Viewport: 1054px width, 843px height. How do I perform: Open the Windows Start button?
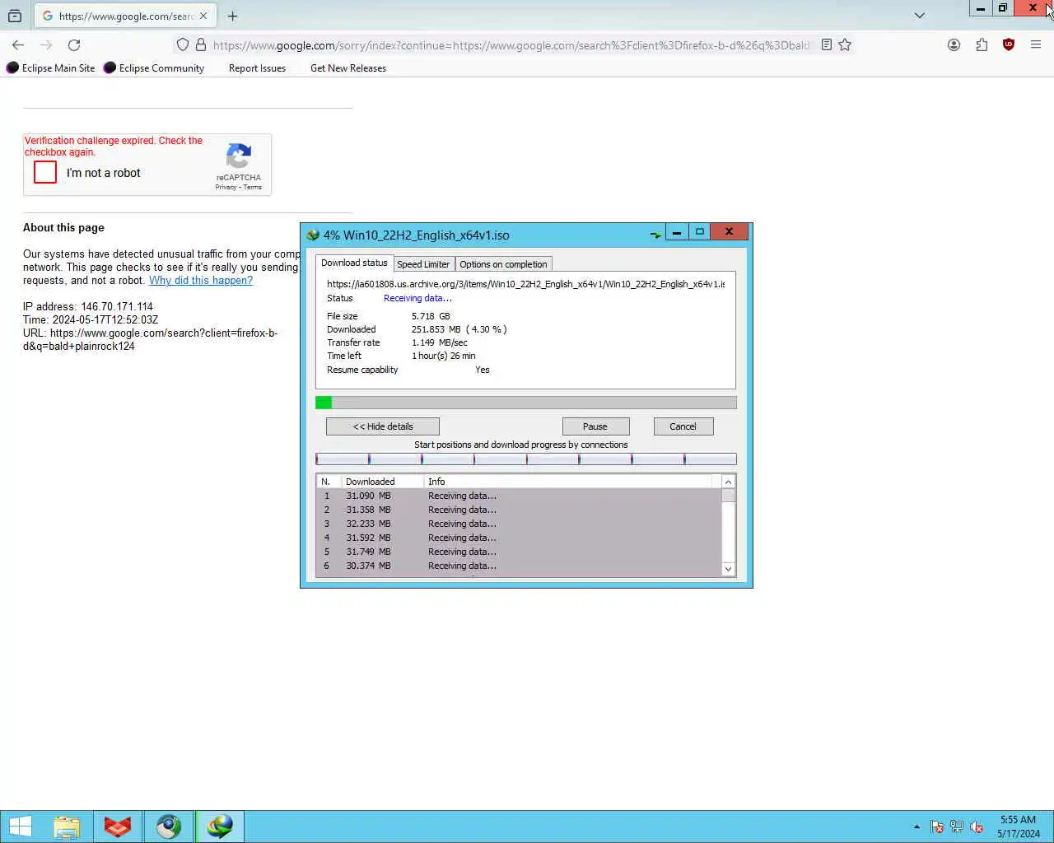[20, 827]
